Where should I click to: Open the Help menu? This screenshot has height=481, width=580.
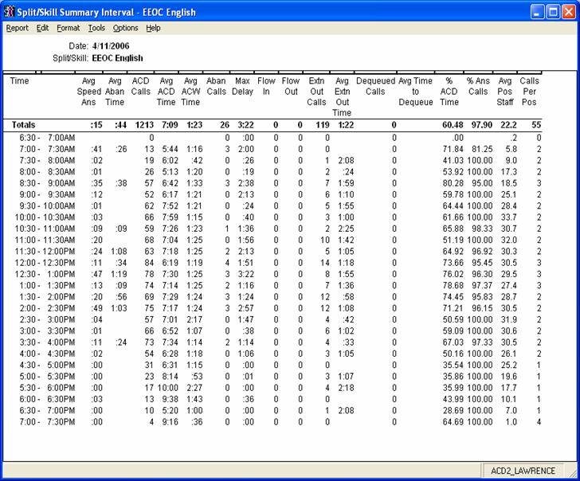click(153, 28)
